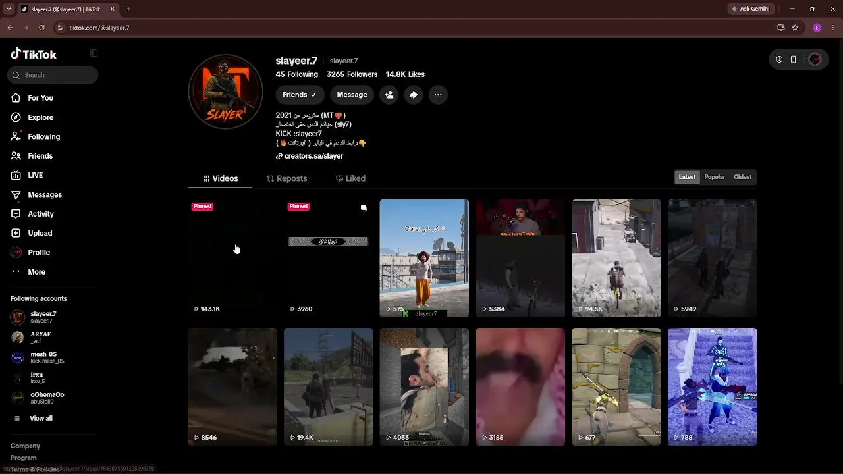843x474 pixels.
Task: Click the Upload plus icon
Action: pyautogui.click(x=16, y=233)
